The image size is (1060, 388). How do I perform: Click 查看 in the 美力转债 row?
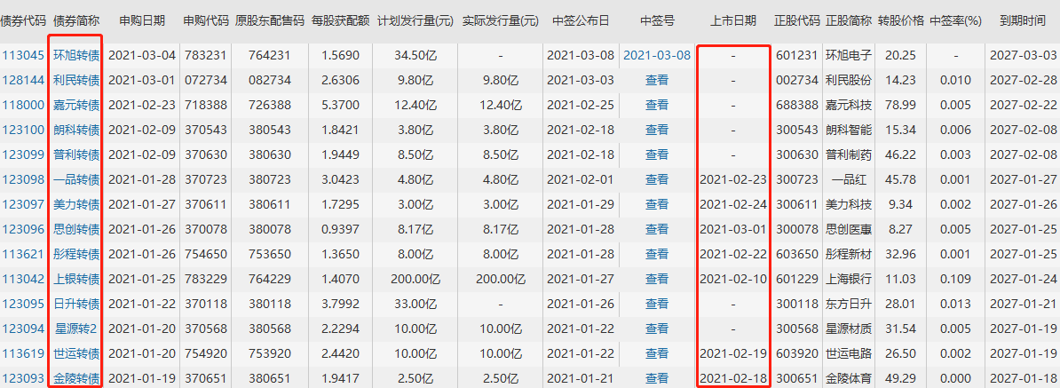pyautogui.click(x=657, y=204)
